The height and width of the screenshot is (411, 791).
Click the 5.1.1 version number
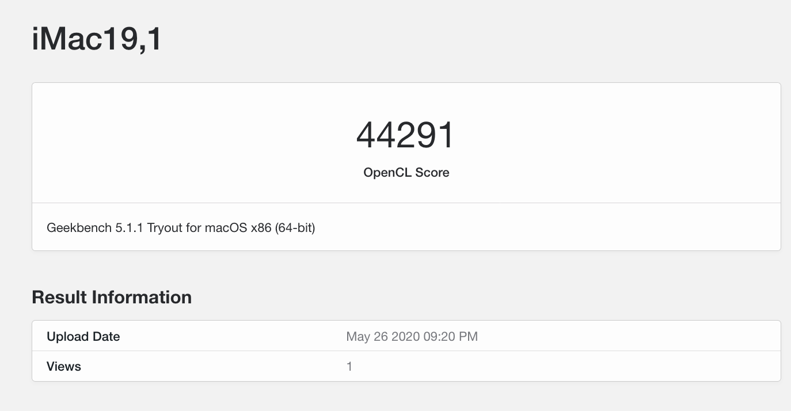coord(126,228)
